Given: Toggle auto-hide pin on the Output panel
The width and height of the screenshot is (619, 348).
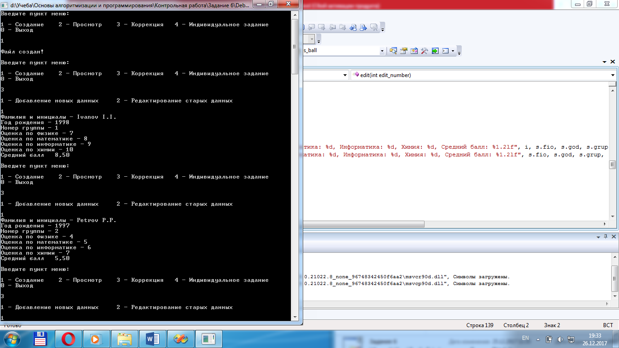Looking at the screenshot, I should (606, 237).
